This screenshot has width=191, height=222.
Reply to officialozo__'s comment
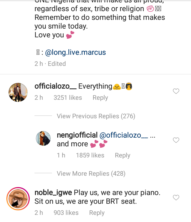[x=100, y=98]
